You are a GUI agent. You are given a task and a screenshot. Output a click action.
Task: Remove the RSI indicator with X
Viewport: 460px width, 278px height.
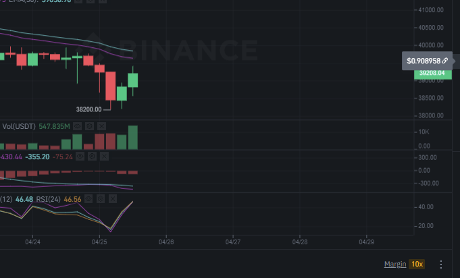pyautogui.click(x=112, y=199)
